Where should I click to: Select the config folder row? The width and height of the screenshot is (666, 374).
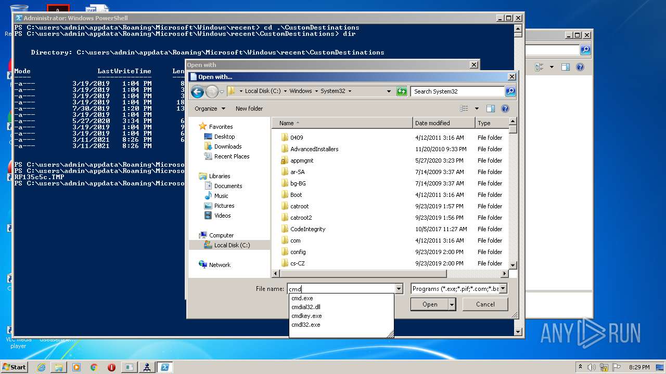390,252
